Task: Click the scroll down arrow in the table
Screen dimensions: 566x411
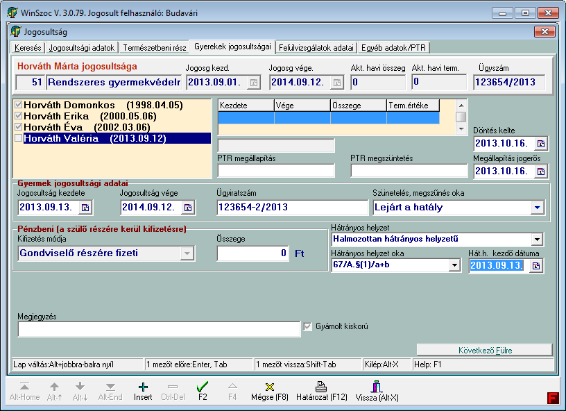Action: [461, 129]
